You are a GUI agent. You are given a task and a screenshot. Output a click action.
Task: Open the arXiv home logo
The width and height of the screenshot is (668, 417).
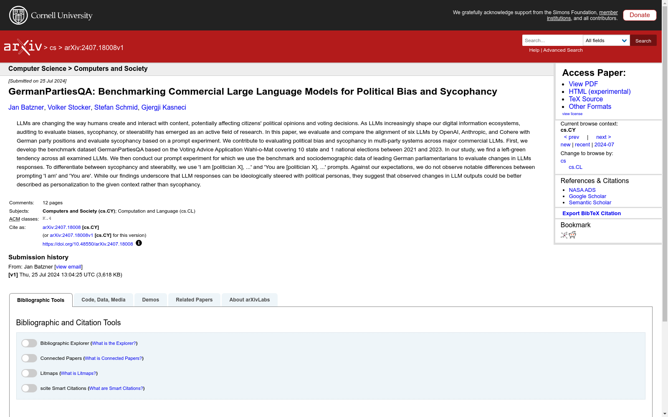click(x=23, y=47)
